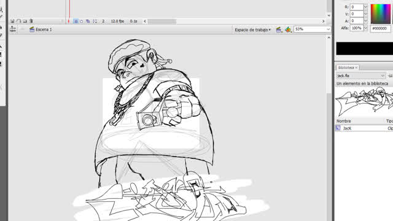Viewport: 393px width, 221px height.
Task: Click the Escena 1 scene label
Action: point(44,29)
